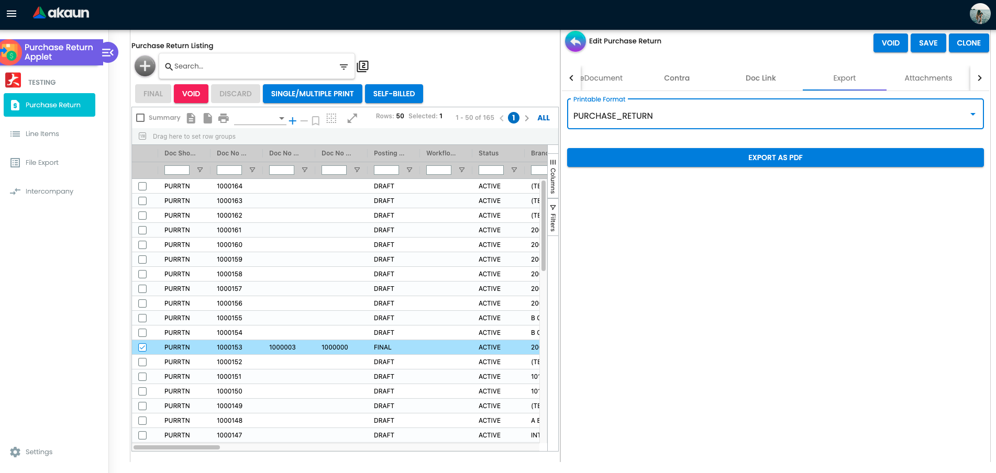996x473 pixels.
Task: Click the horizontal grid scrollbar
Action: coord(177,447)
